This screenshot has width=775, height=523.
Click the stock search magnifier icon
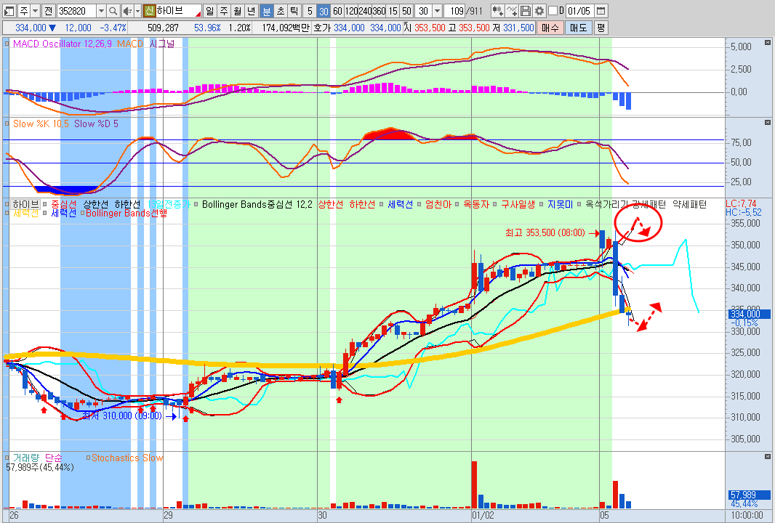113,11
